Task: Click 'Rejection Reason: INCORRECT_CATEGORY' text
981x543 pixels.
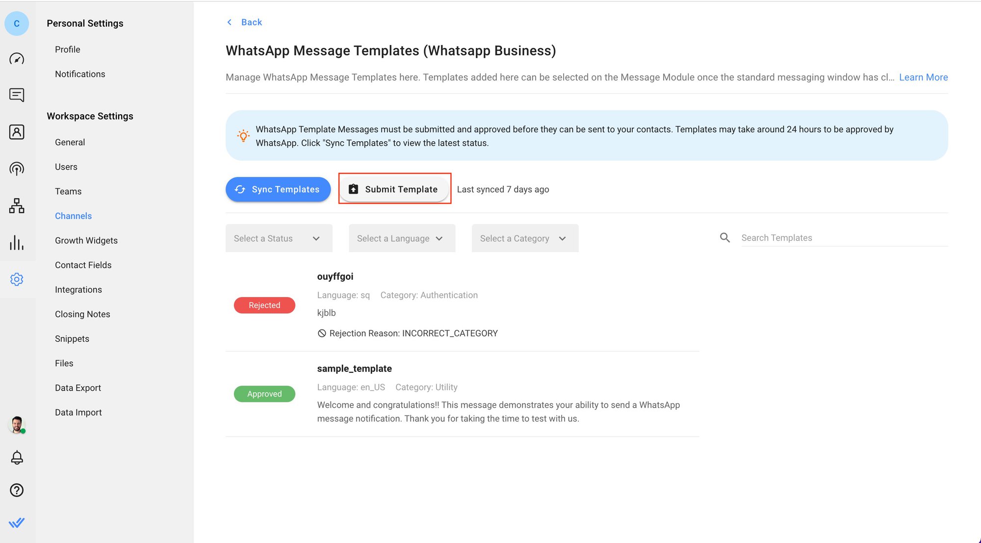Action: 413,333
